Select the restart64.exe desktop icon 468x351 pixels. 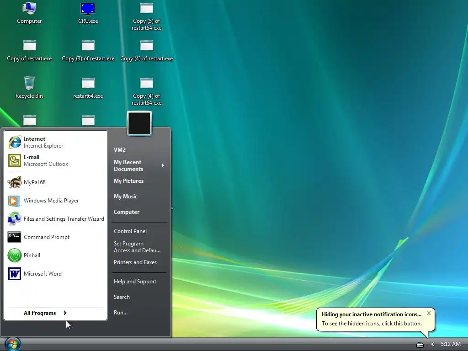88,88
